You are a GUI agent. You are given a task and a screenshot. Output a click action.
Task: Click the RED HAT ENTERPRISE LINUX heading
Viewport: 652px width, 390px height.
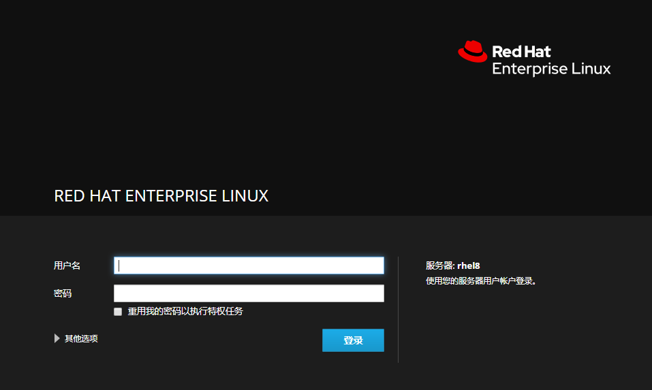[161, 196]
